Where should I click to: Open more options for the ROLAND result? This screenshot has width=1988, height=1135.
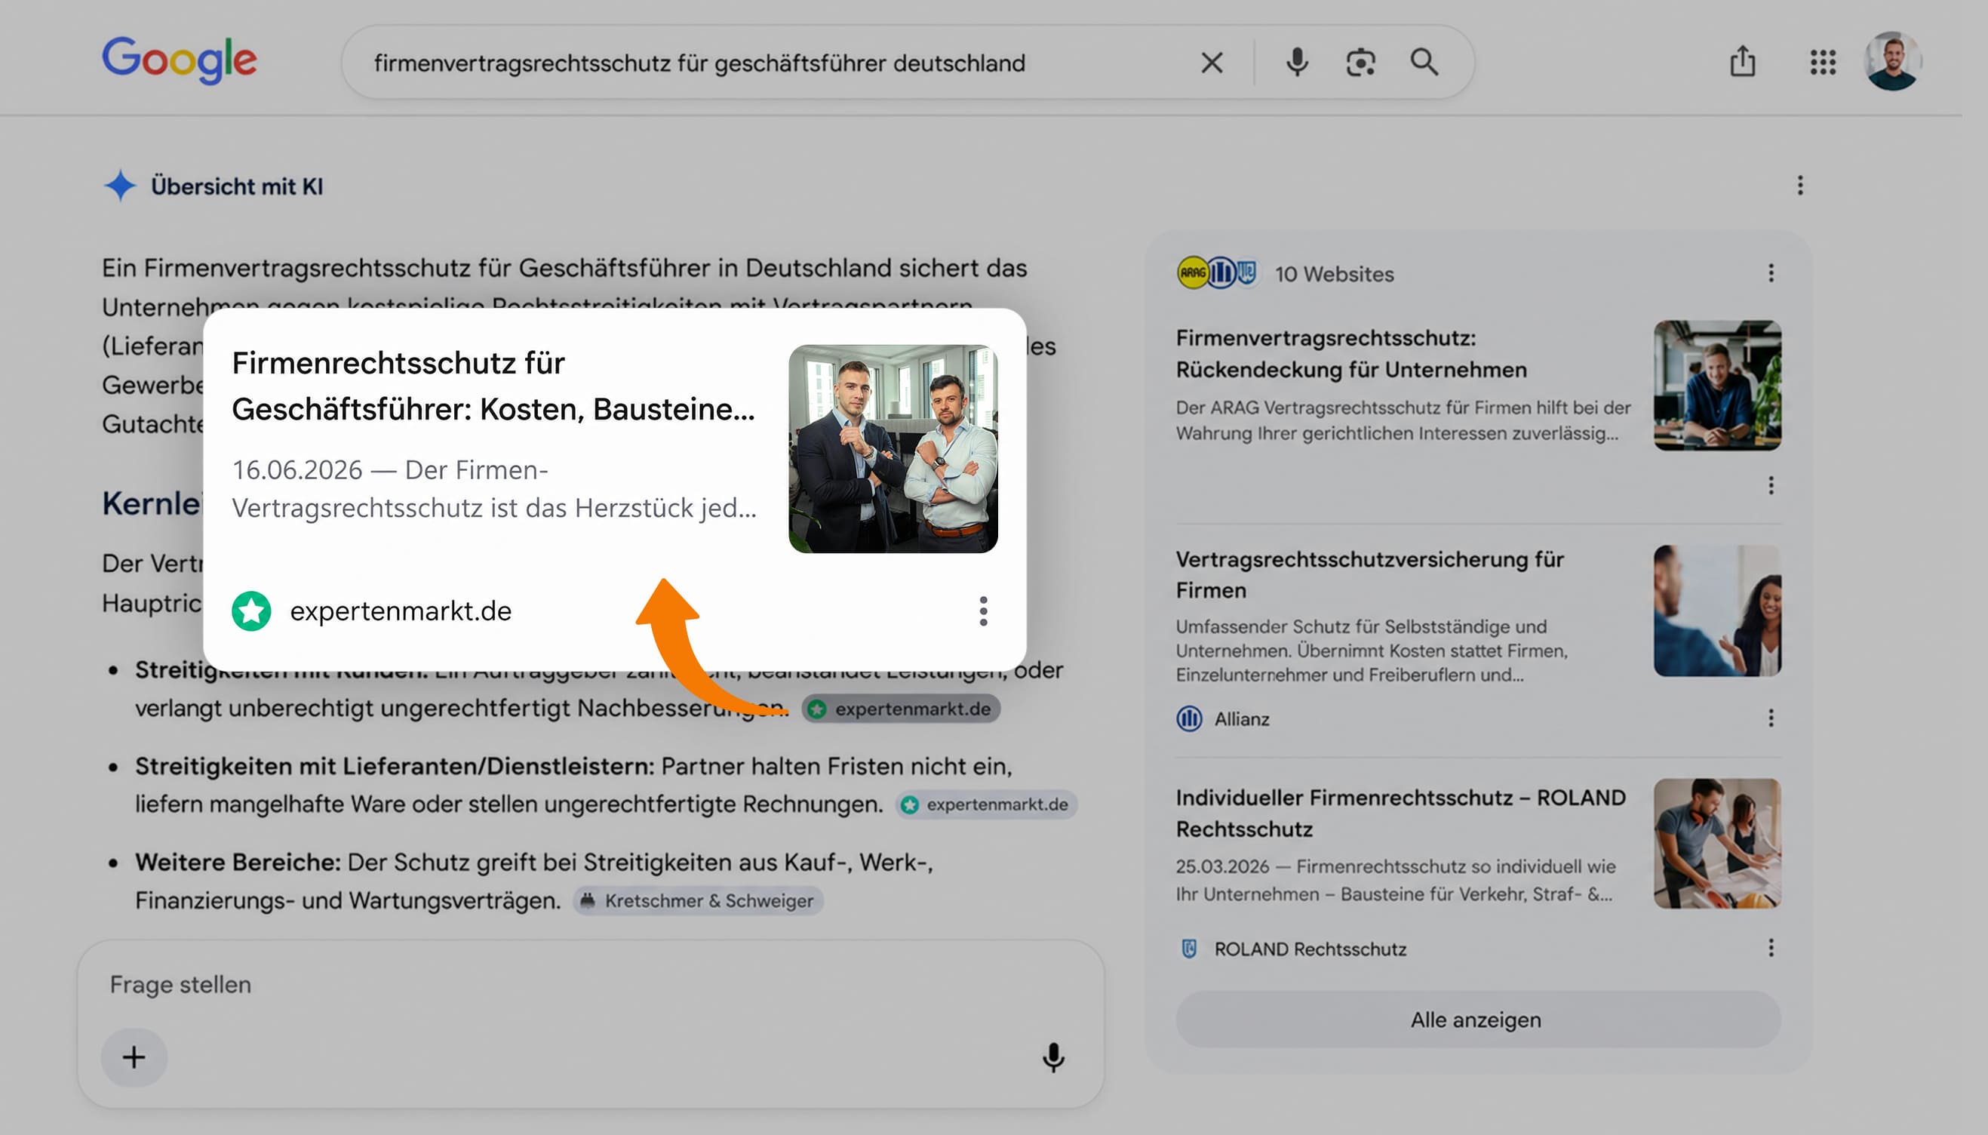click(1771, 948)
